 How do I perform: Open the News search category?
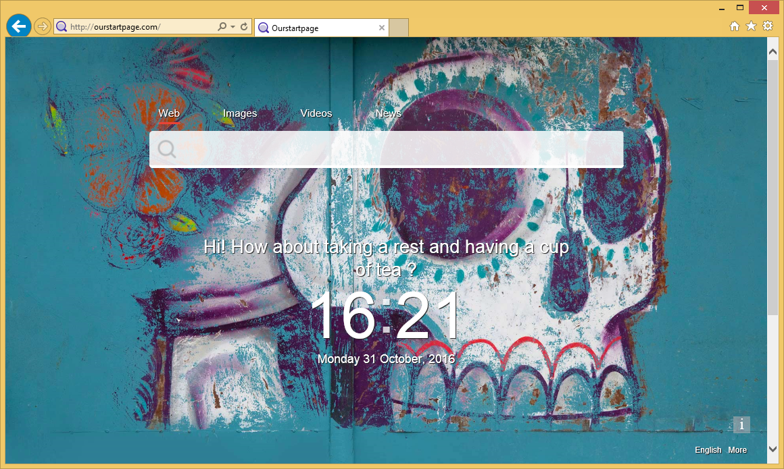(x=389, y=113)
